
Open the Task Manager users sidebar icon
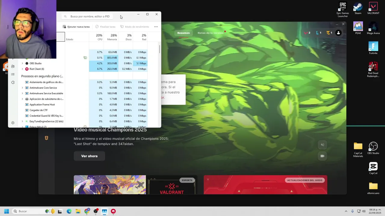point(13,66)
